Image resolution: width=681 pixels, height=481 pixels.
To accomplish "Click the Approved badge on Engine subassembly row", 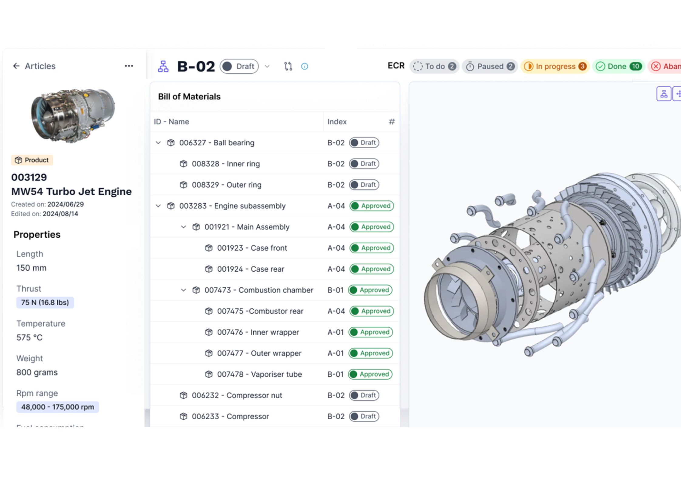I will 372,206.
